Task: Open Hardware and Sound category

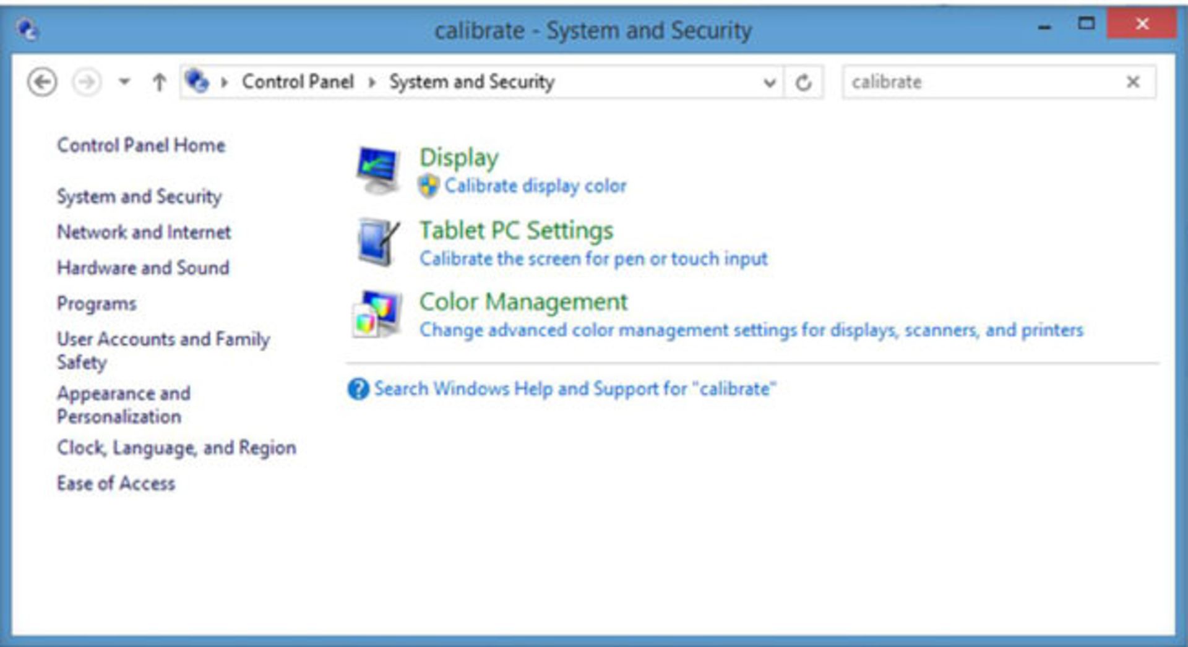Action: (143, 268)
